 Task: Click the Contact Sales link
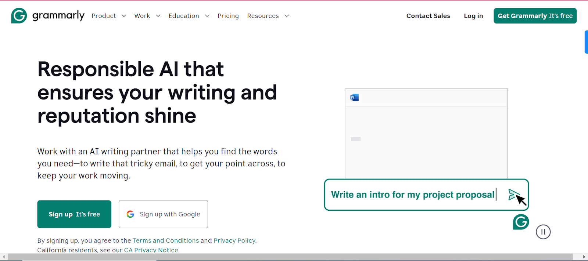tap(428, 16)
